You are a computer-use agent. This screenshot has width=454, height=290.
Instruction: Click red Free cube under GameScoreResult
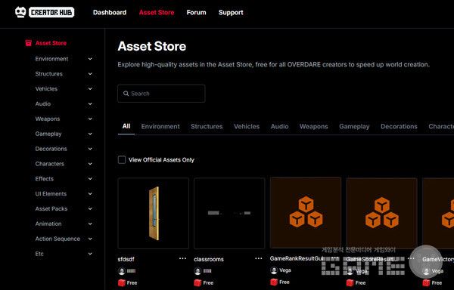pos(350,282)
